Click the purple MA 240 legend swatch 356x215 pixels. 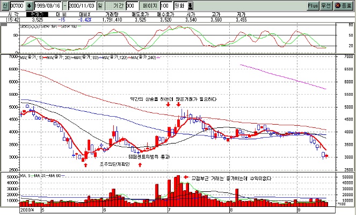158,58
